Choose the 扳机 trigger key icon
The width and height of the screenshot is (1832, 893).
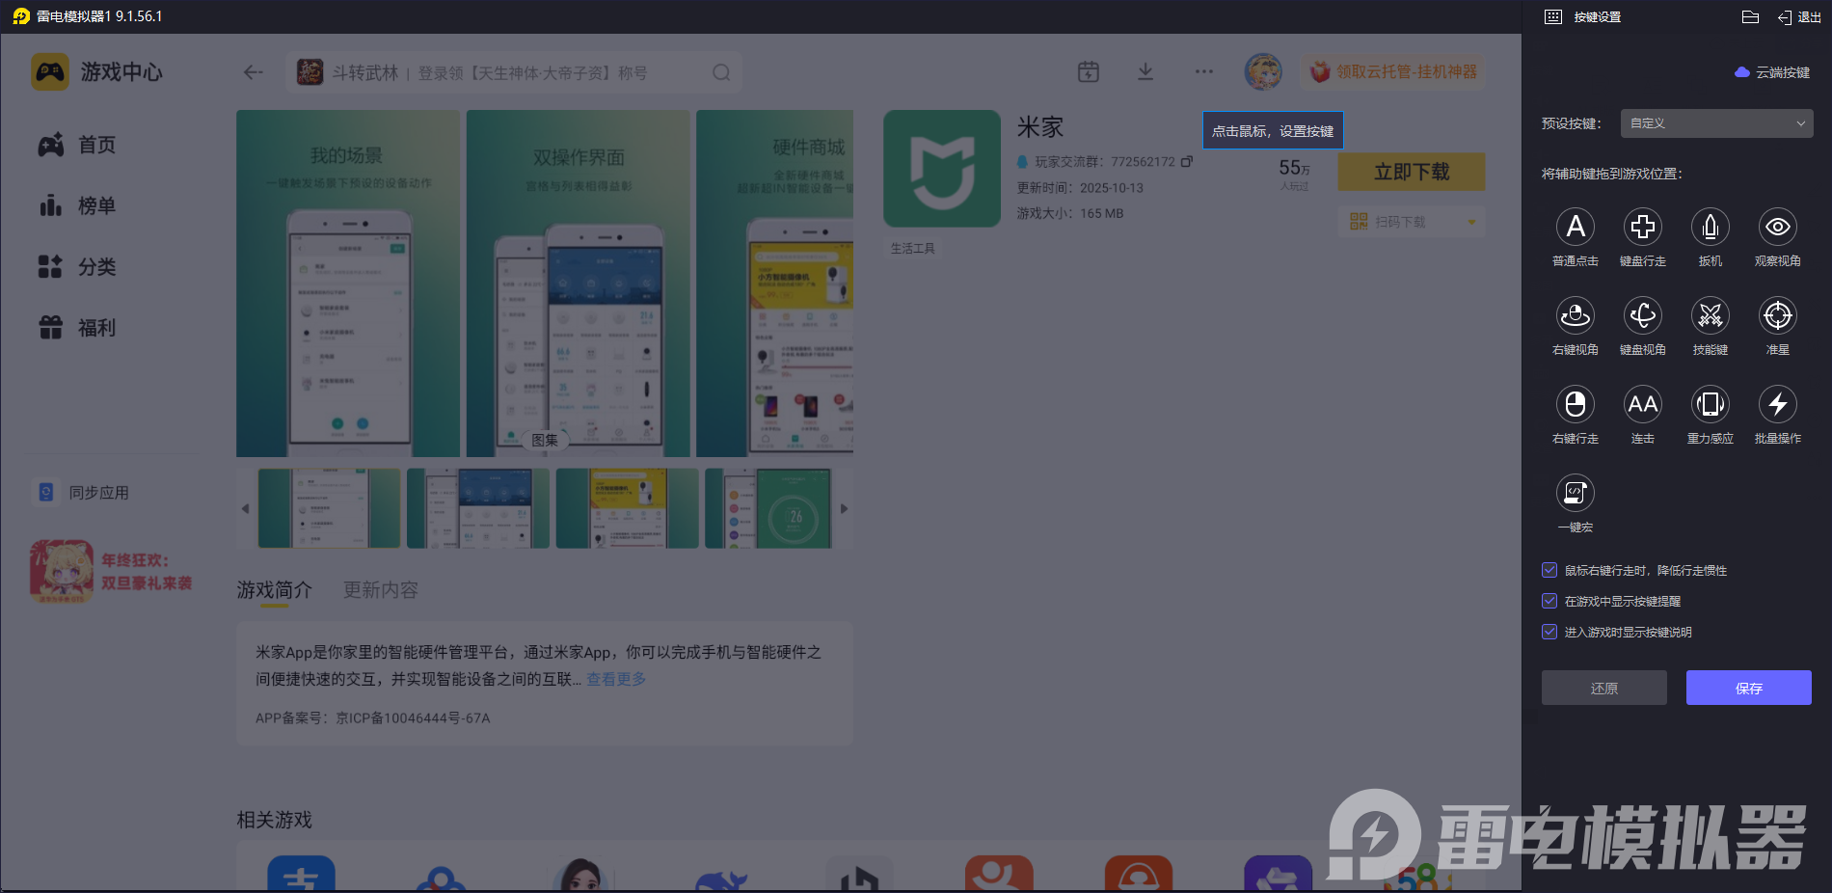pos(1711,227)
